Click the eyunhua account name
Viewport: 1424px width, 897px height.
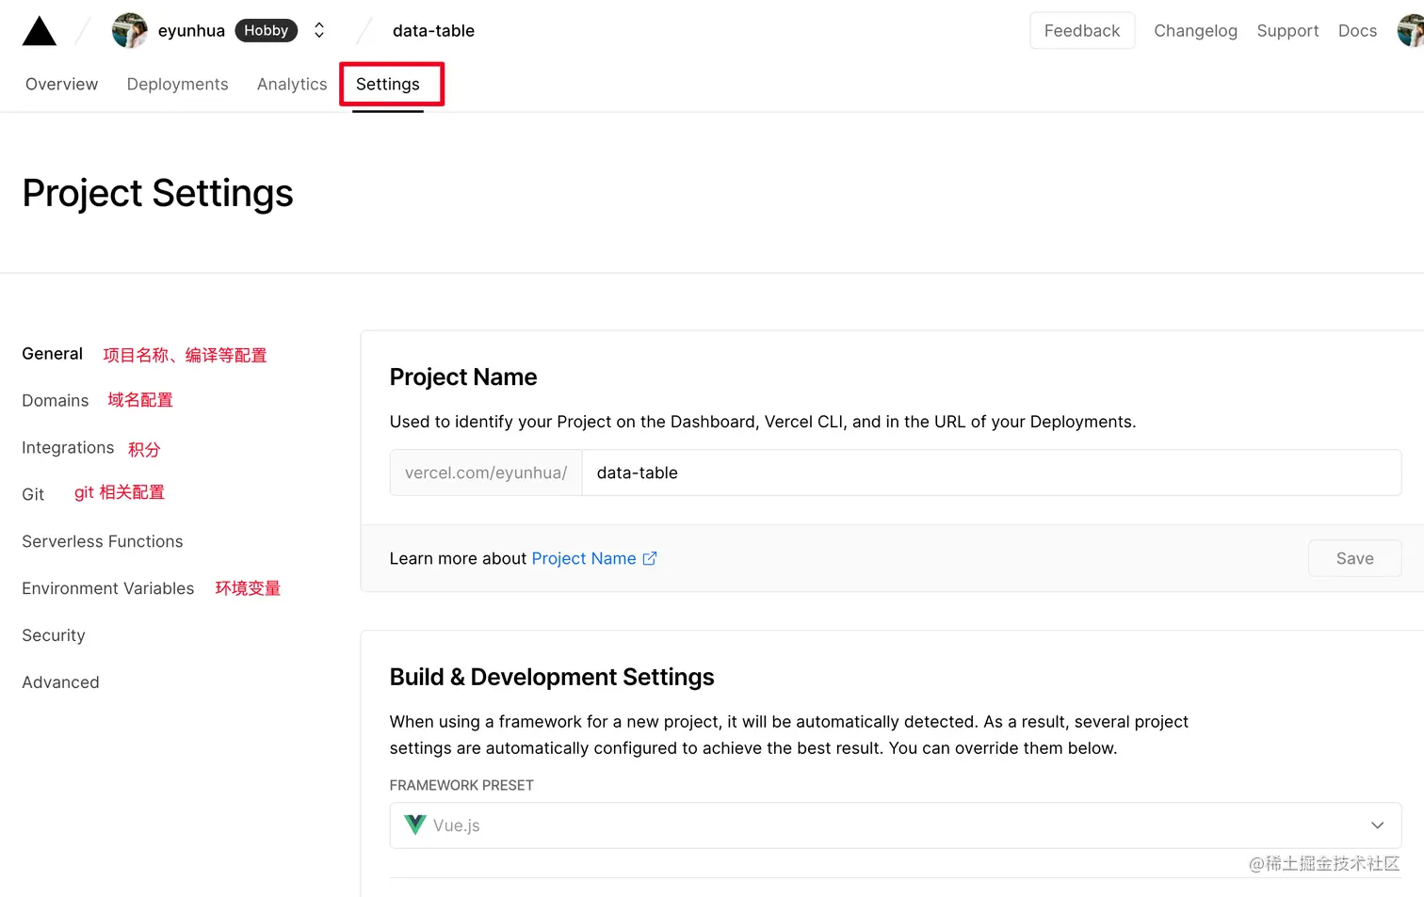(x=191, y=31)
